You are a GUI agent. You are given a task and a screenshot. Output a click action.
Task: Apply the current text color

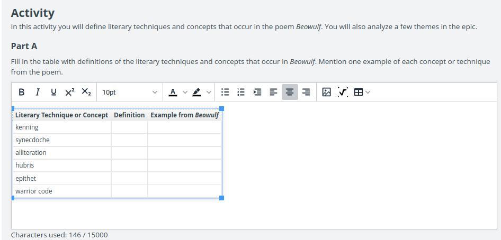pos(173,92)
